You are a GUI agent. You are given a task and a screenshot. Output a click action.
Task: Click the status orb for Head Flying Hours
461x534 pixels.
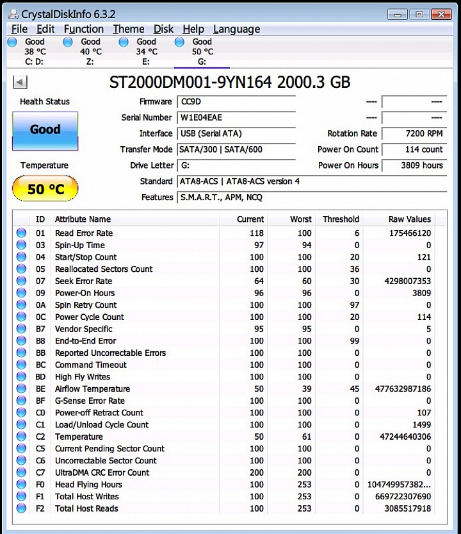[x=21, y=484]
